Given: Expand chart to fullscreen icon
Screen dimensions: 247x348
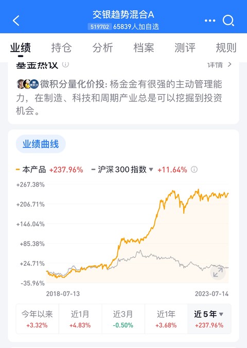Looking at the screenshot, I should point(218,272).
